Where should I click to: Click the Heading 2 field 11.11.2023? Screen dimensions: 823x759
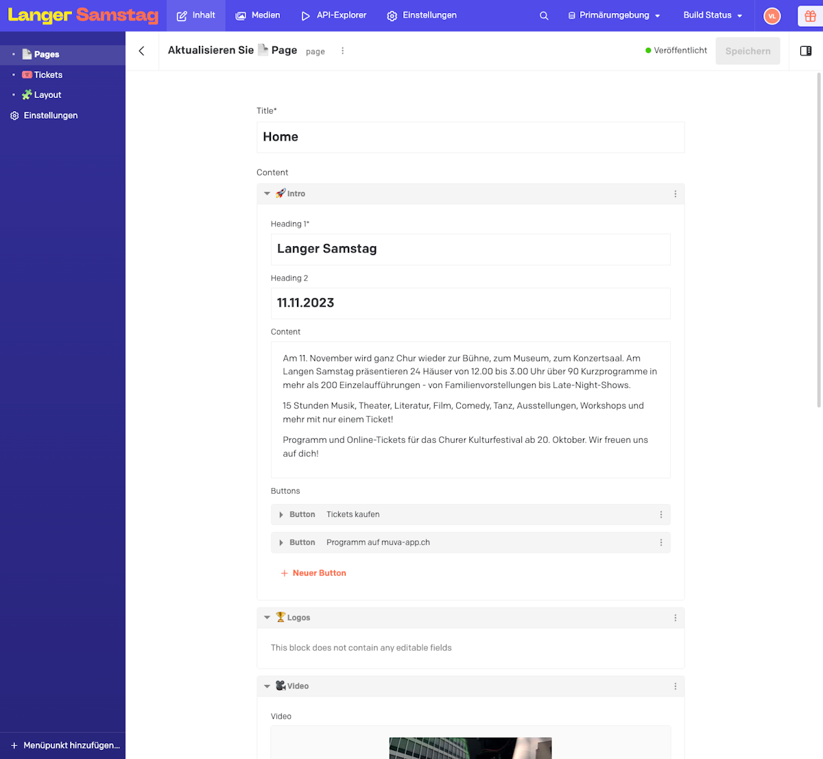pos(470,303)
